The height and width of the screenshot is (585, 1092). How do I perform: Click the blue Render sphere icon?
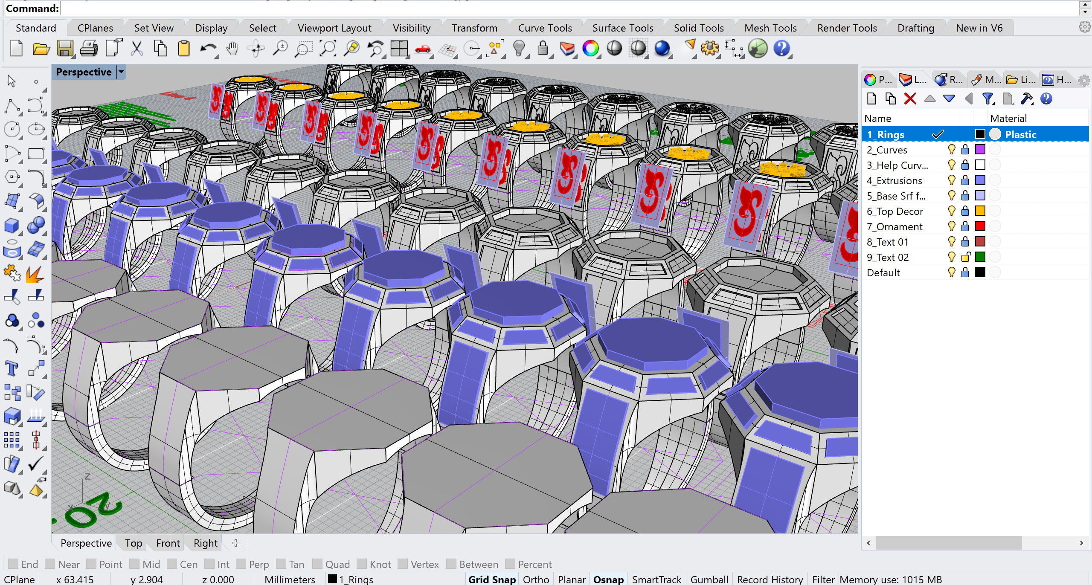point(662,49)
